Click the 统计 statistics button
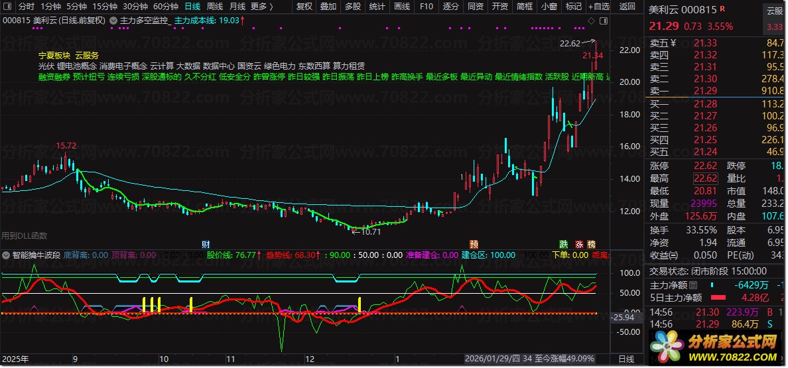 (377, 7)
